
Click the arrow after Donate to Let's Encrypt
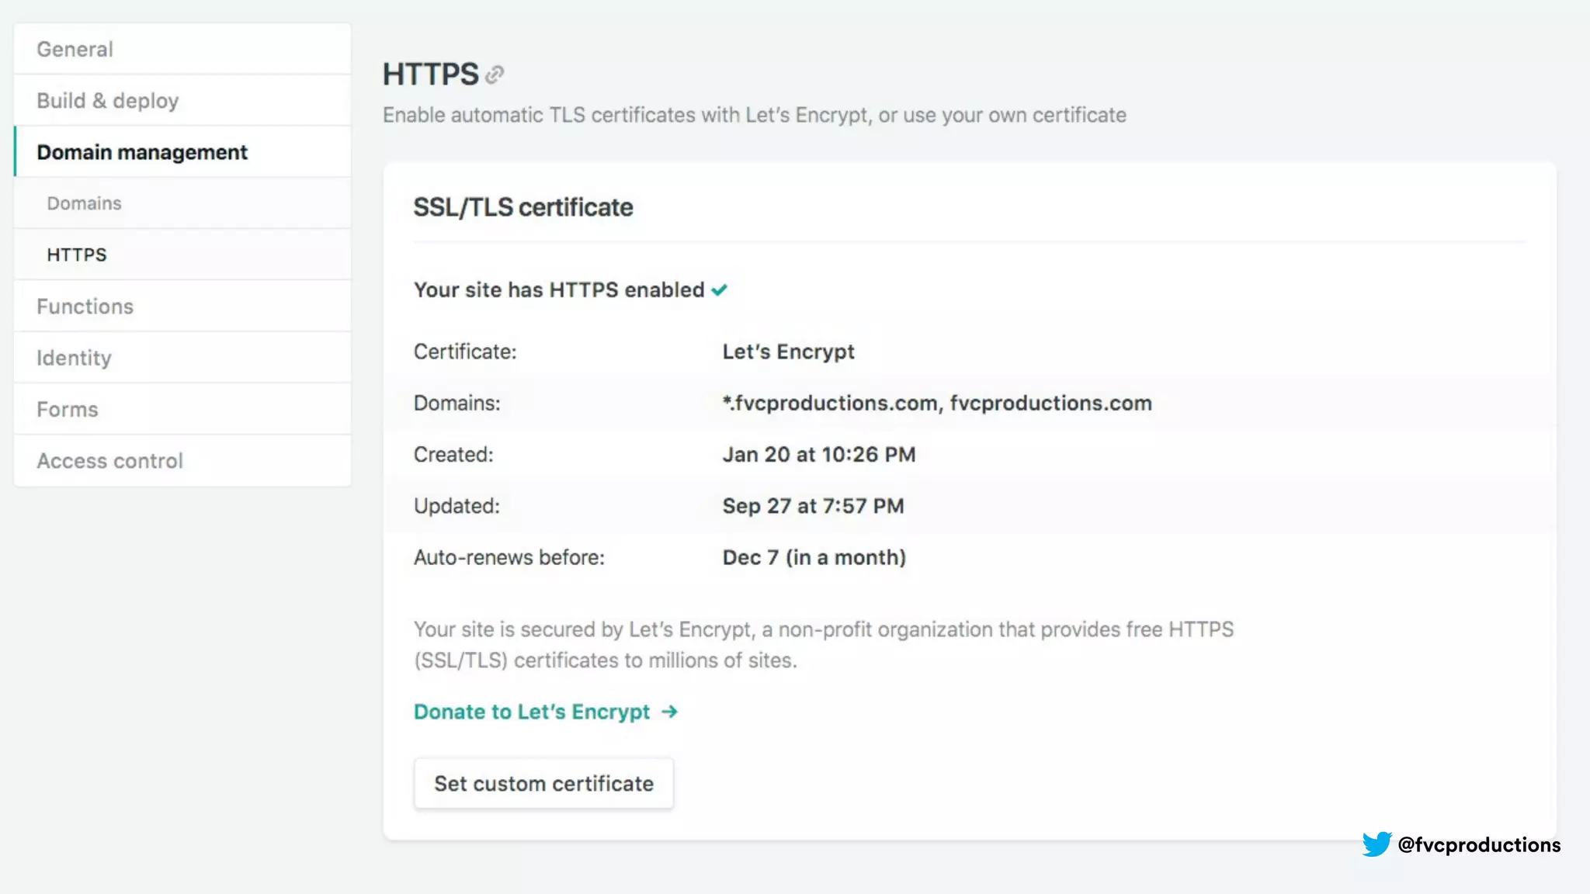tap(669, 712)
